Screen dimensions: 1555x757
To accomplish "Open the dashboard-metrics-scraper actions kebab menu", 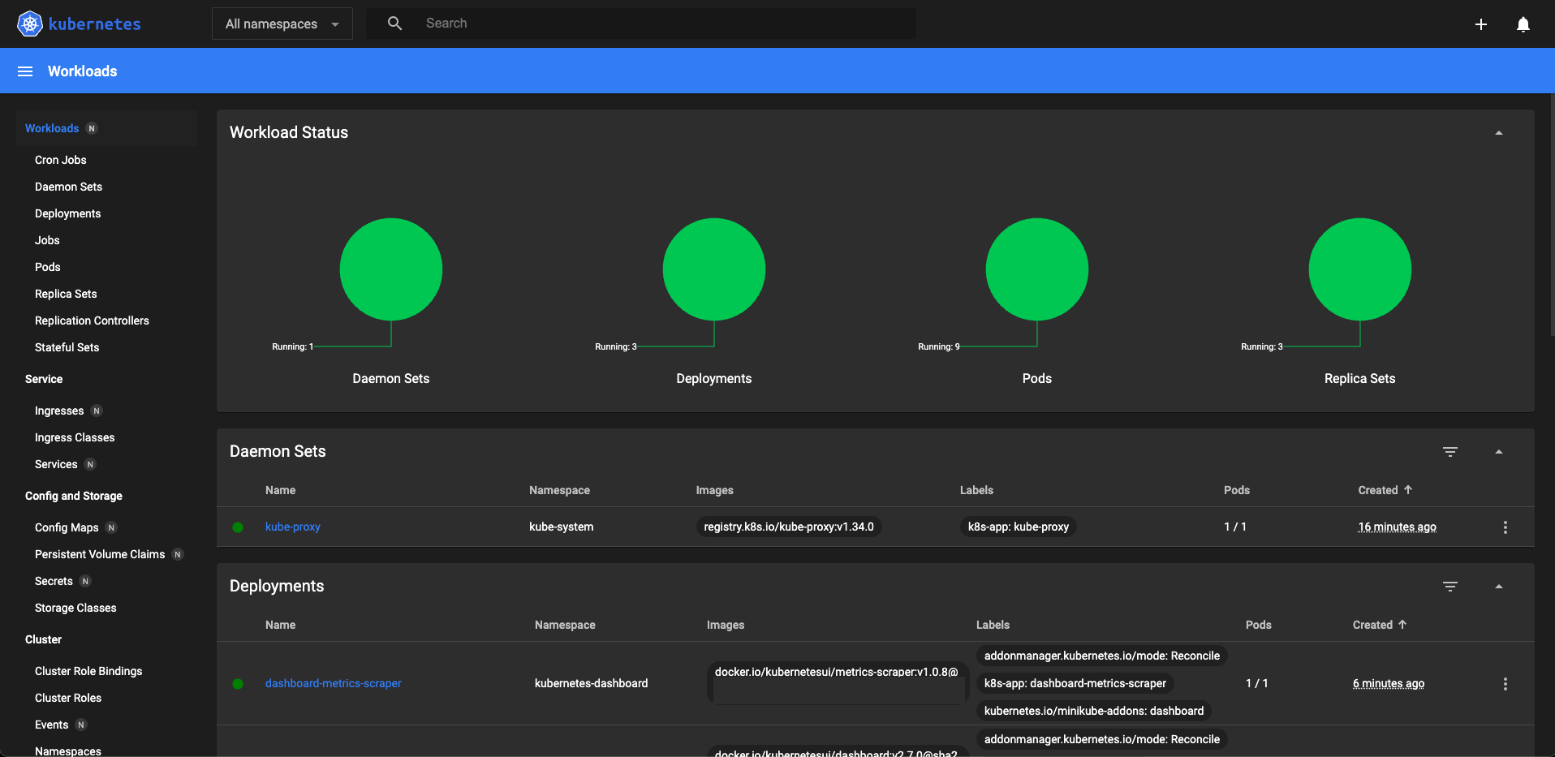I will tap(1505, 683).
